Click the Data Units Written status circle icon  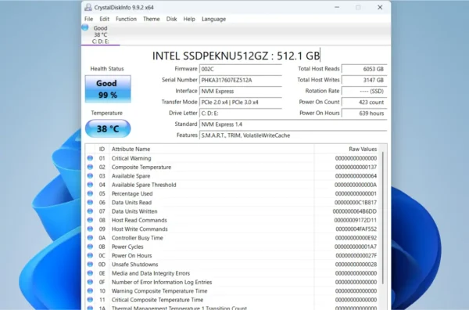[x=90, y=211]
